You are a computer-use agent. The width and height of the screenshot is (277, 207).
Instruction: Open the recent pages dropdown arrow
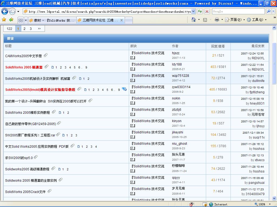coord(18,12)
